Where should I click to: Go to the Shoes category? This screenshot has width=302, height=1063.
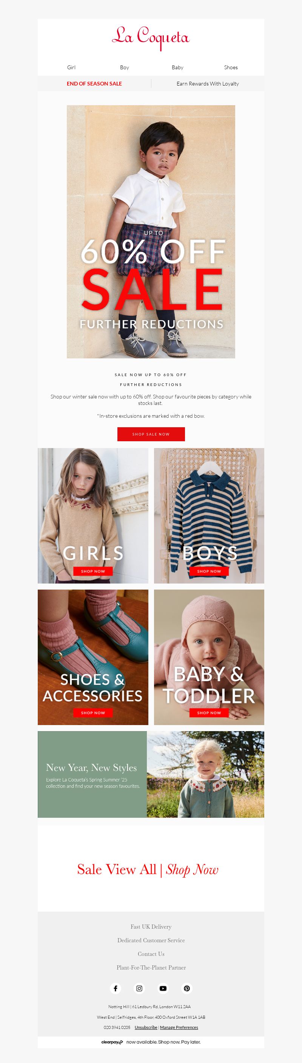point(231,67)
